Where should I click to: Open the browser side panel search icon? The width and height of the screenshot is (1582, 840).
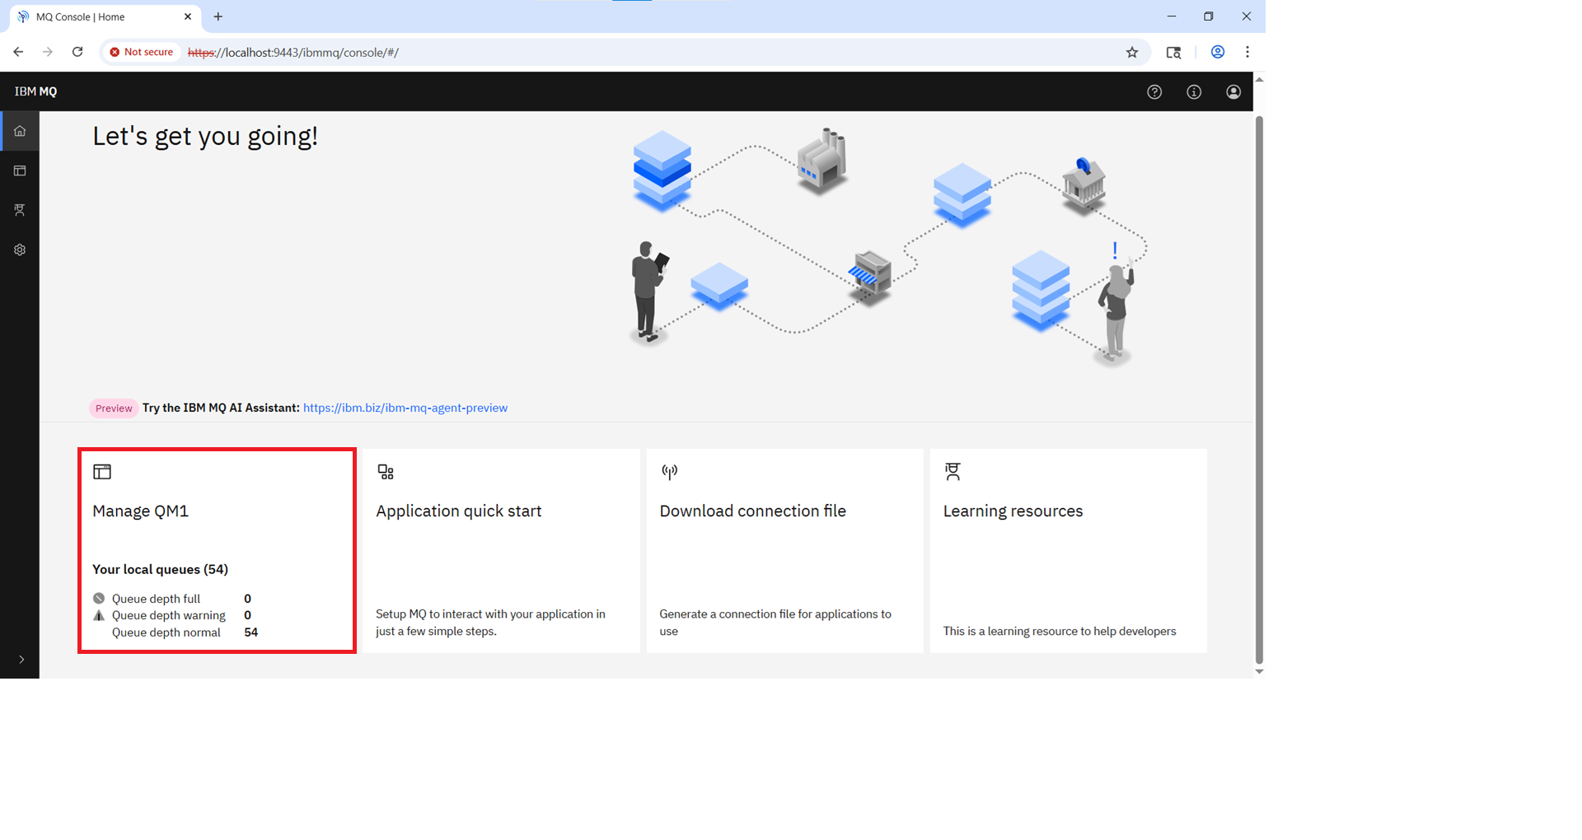tap(1173, 52)
